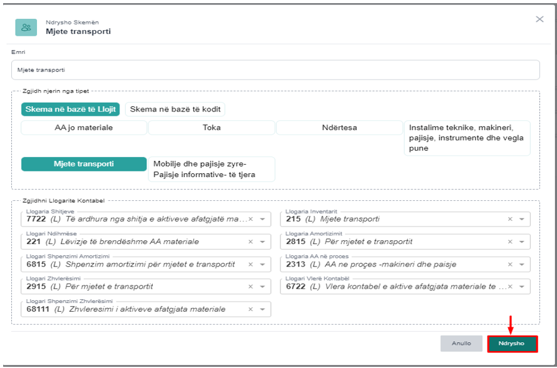Click the Emri name input field

(275, 70)
